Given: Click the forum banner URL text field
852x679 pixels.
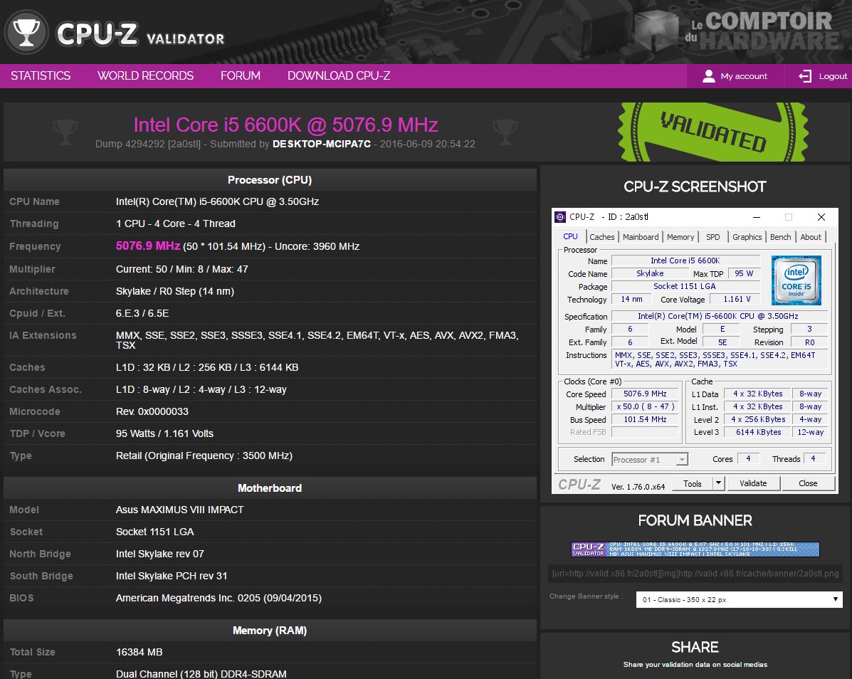Looking at the screenshot, I should tap(695, 574).
